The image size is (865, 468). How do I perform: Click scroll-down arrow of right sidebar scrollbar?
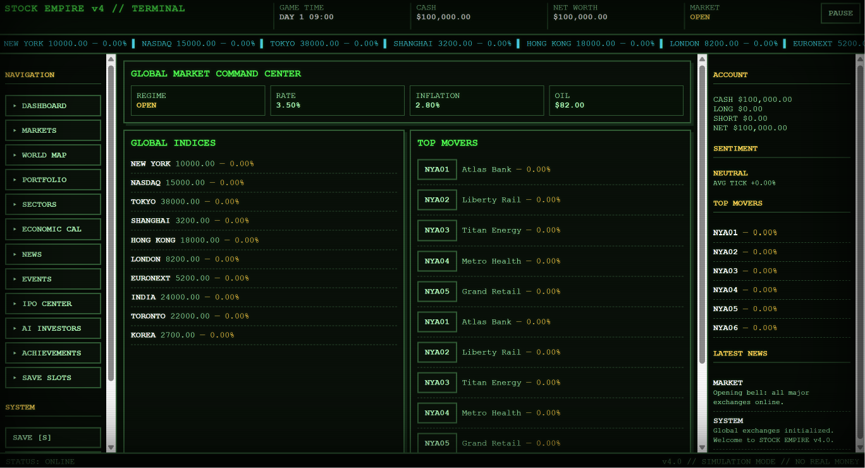[x=860, y=447]
